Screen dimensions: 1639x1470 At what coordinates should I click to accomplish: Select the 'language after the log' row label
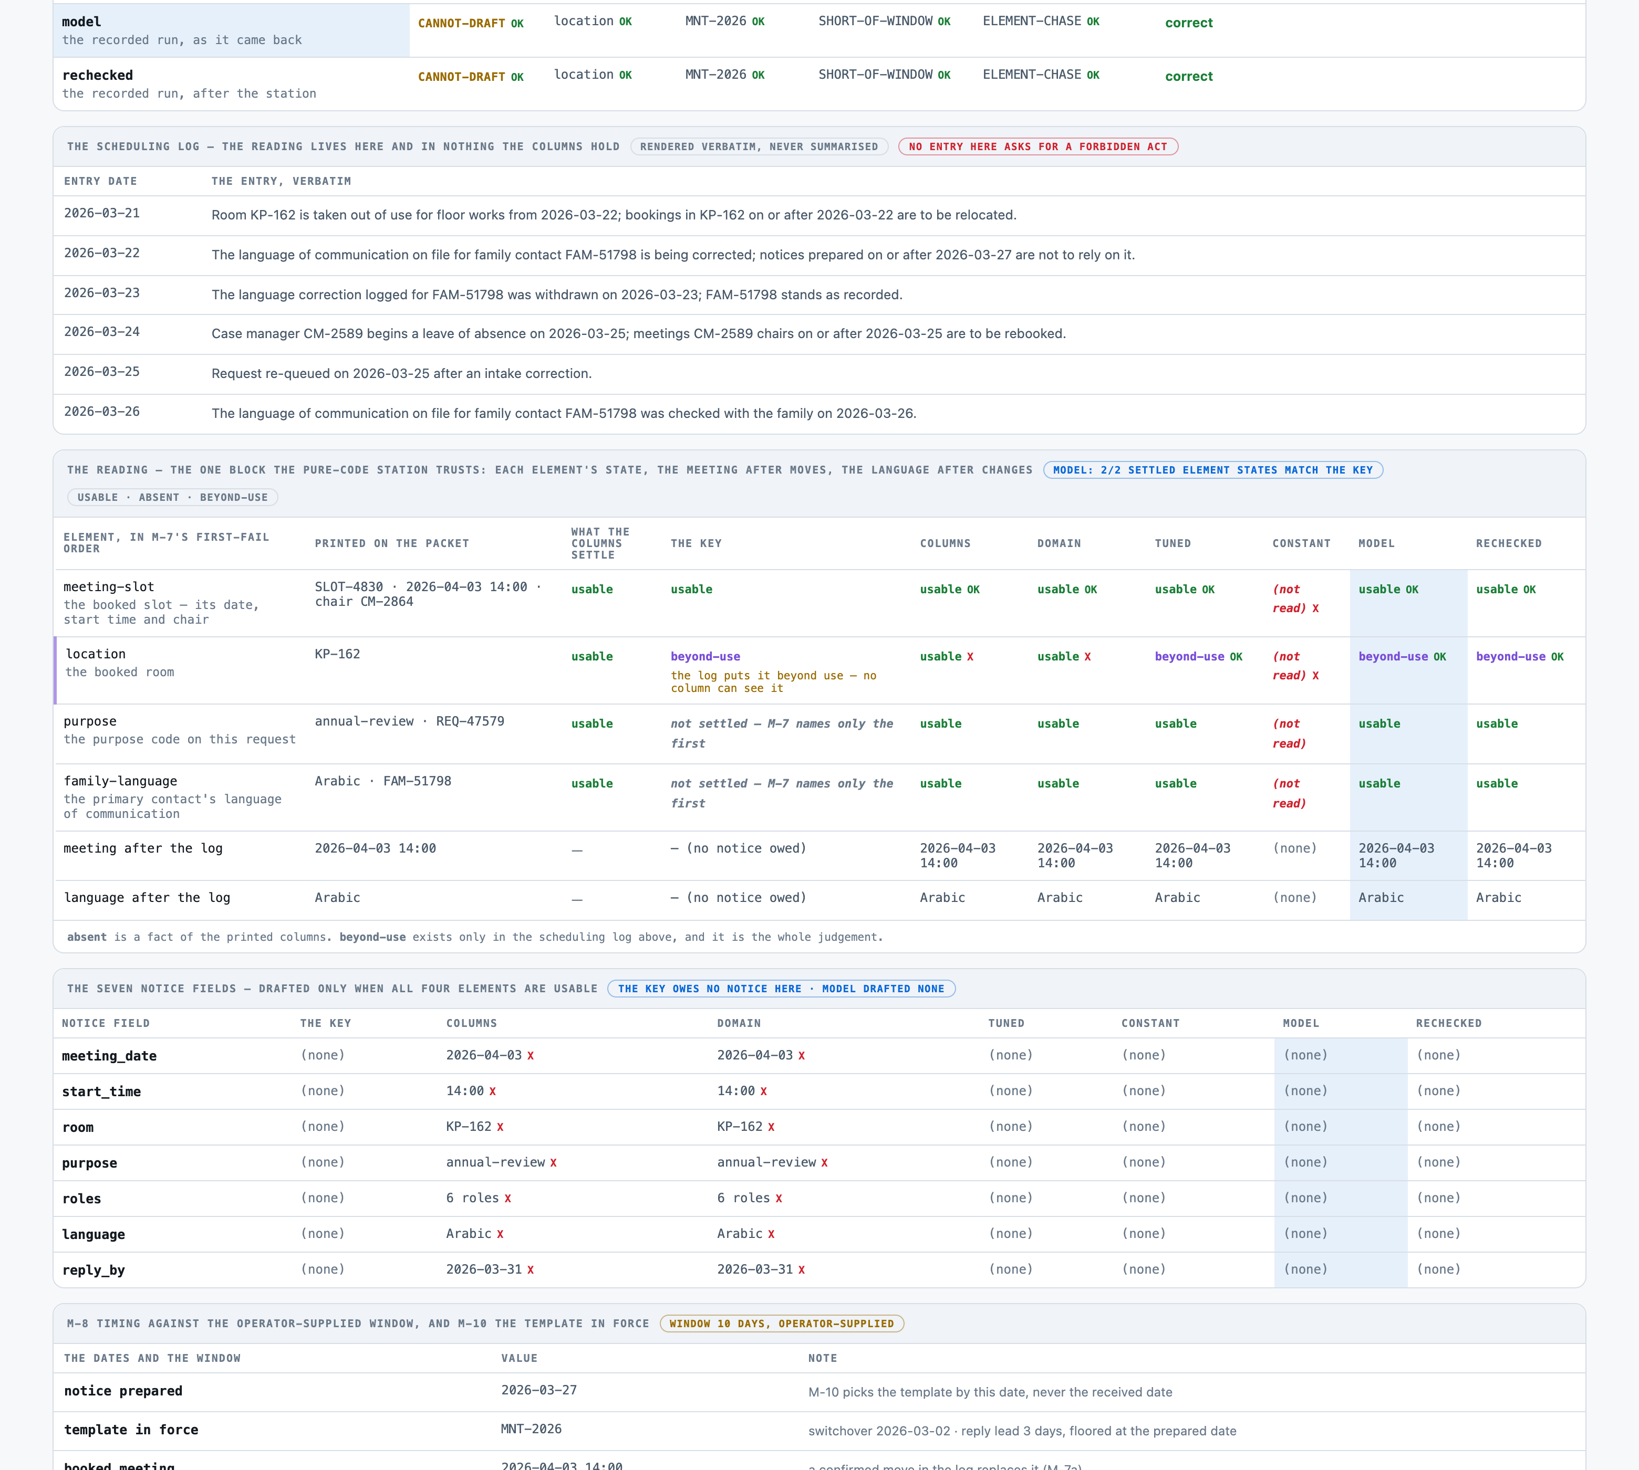click(146, 897)
